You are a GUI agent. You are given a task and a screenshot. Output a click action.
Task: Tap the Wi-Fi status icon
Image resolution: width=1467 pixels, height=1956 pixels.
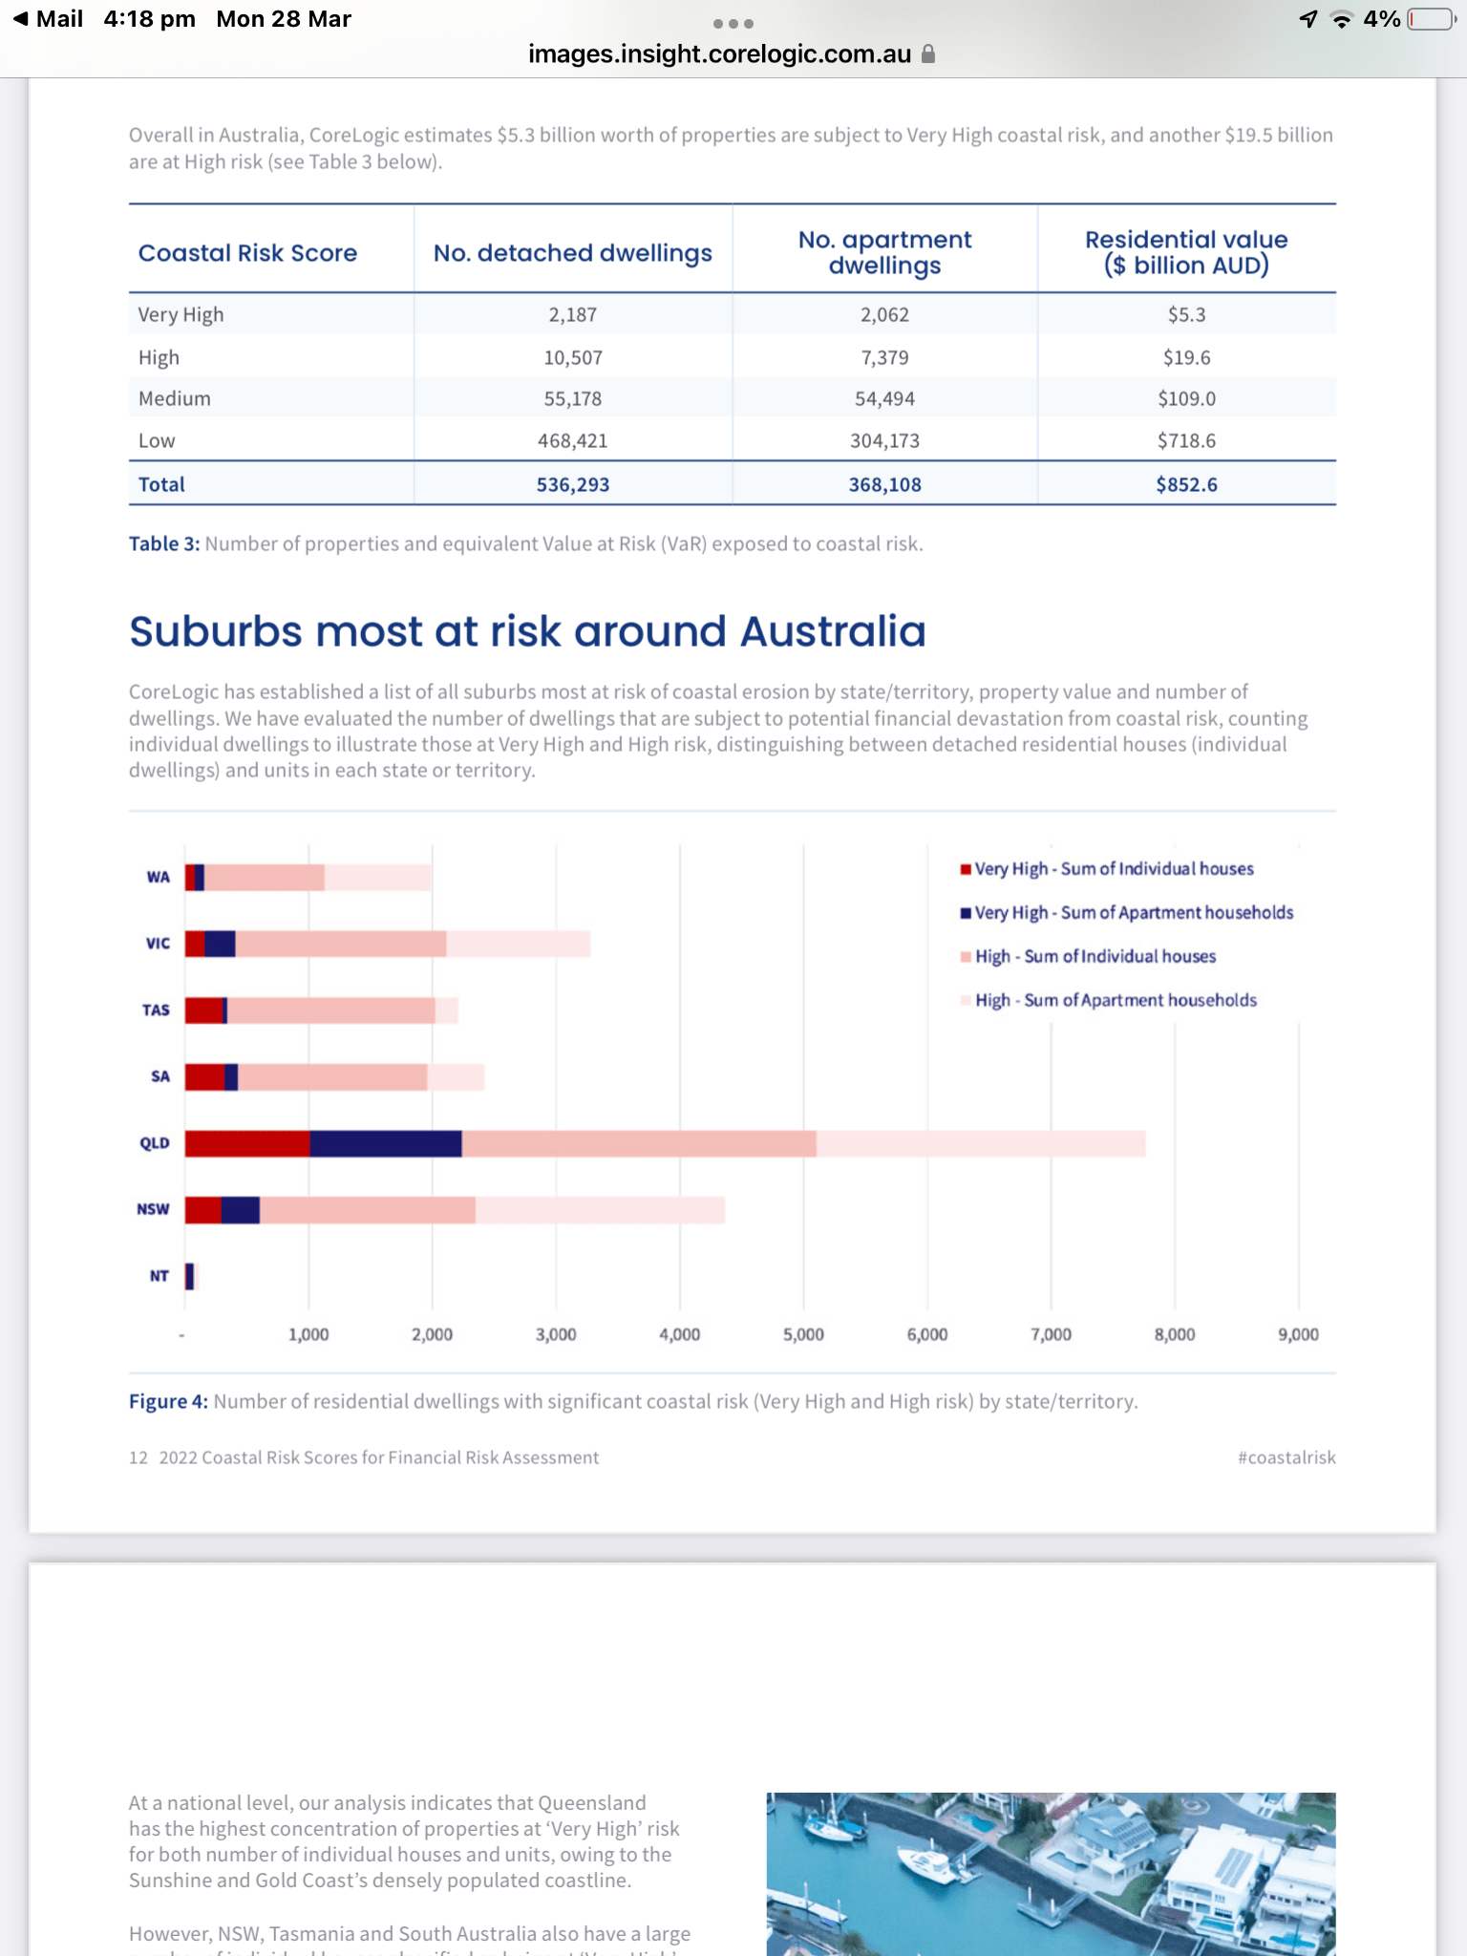pos(1342,19)
